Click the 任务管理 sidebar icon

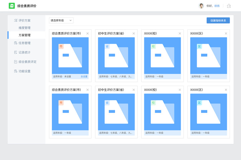pyautogui.click(x=16, y=43)
